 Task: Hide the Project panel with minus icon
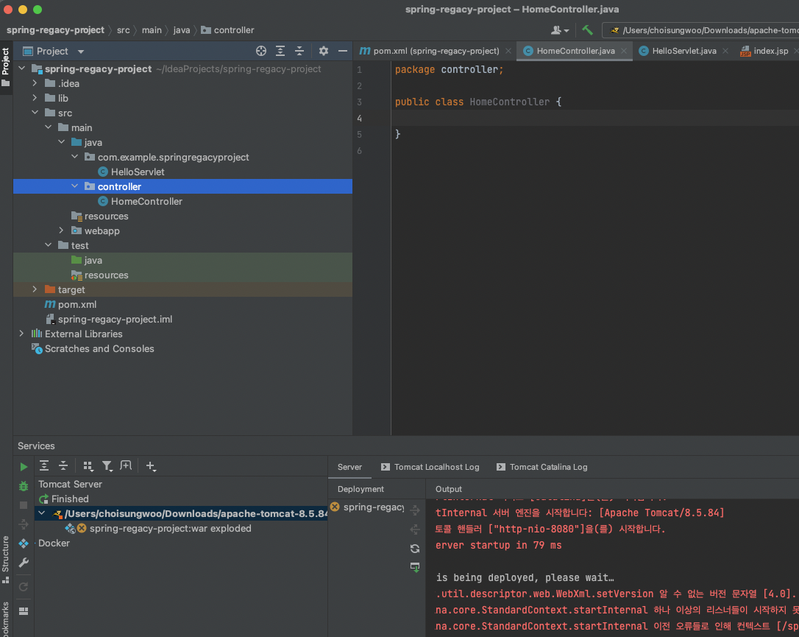pos(343,51)
